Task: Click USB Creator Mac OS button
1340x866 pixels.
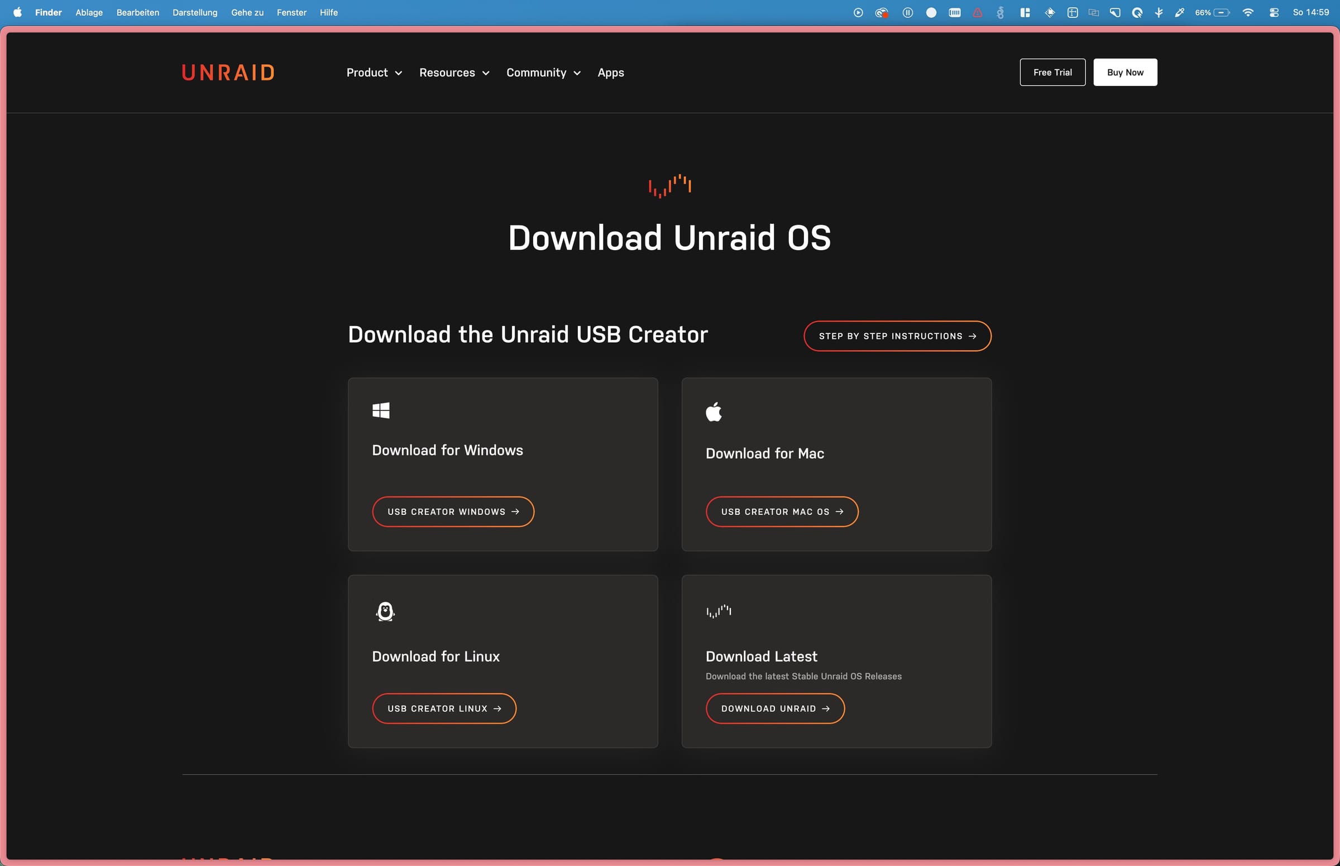Action: [781, 511]
